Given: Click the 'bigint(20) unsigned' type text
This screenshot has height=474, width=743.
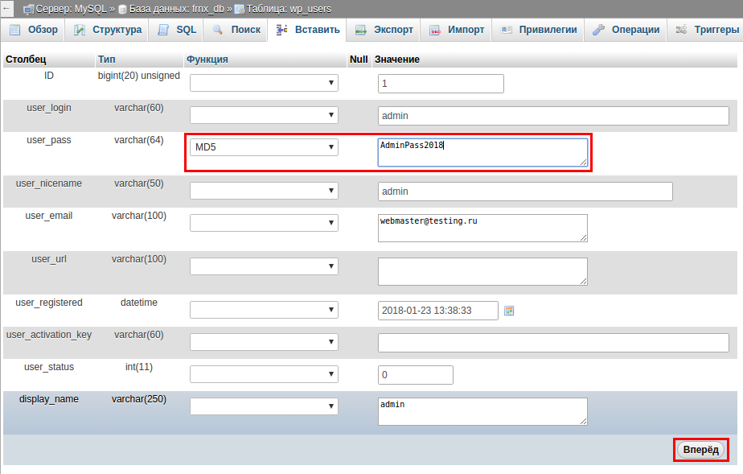Looking at the screenshot, I should pos(139,76).
